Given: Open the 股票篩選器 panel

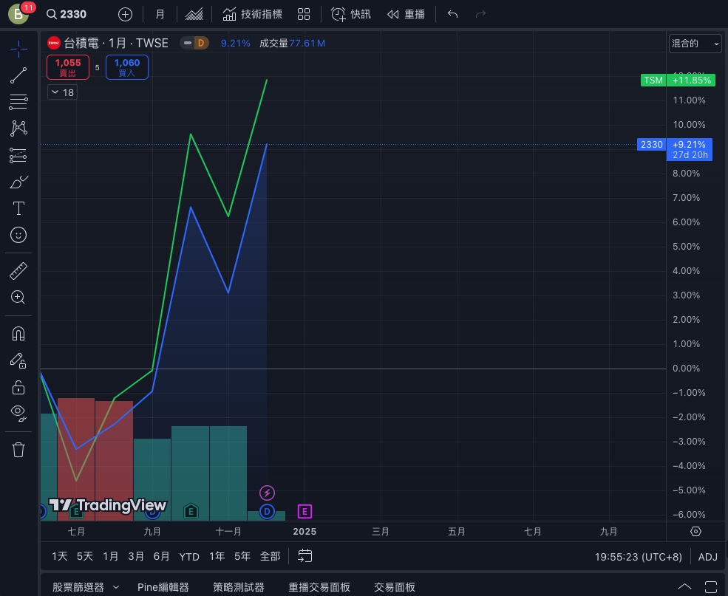Looking at the screenshot, I should point(78,587).
